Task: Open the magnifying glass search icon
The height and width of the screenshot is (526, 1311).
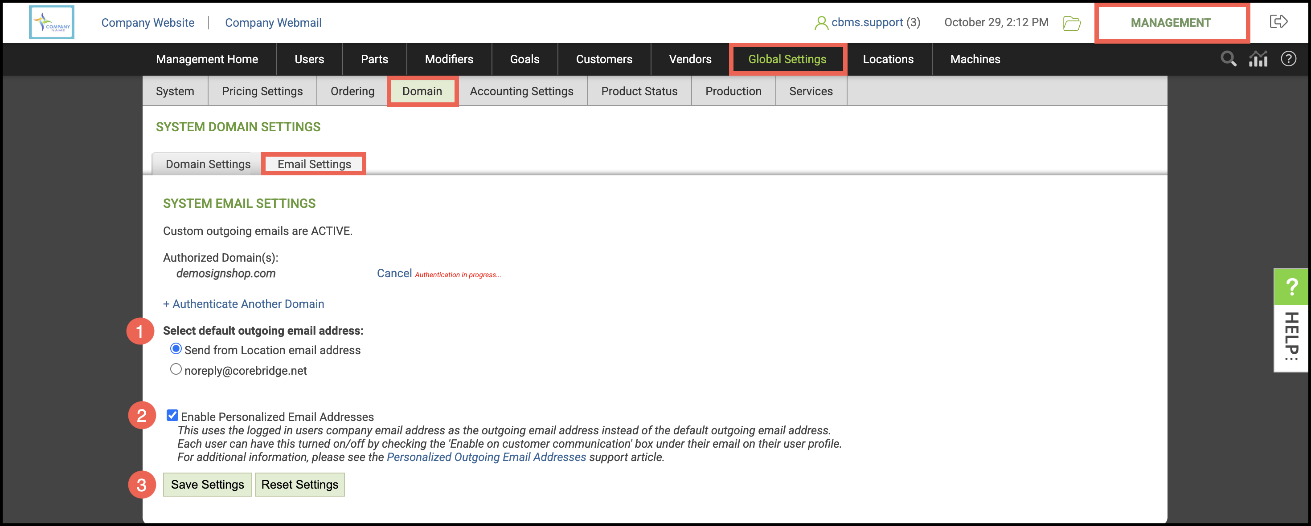Action: pyautogui.click(x=1228, y=59)
